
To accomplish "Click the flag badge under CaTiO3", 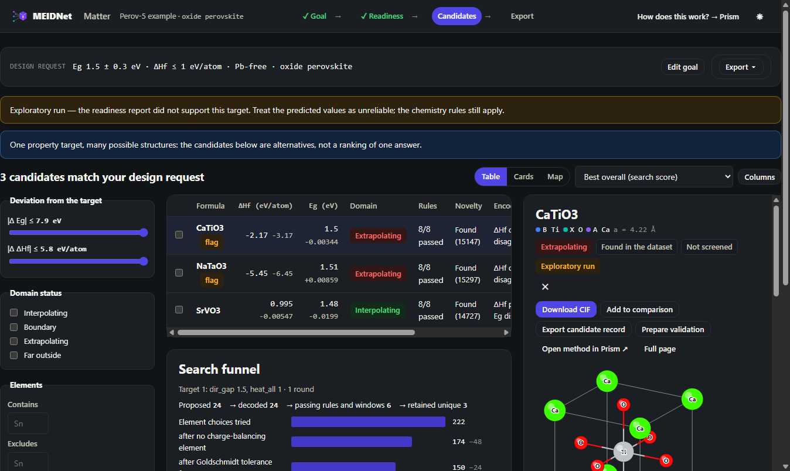I will pos(212,242).
